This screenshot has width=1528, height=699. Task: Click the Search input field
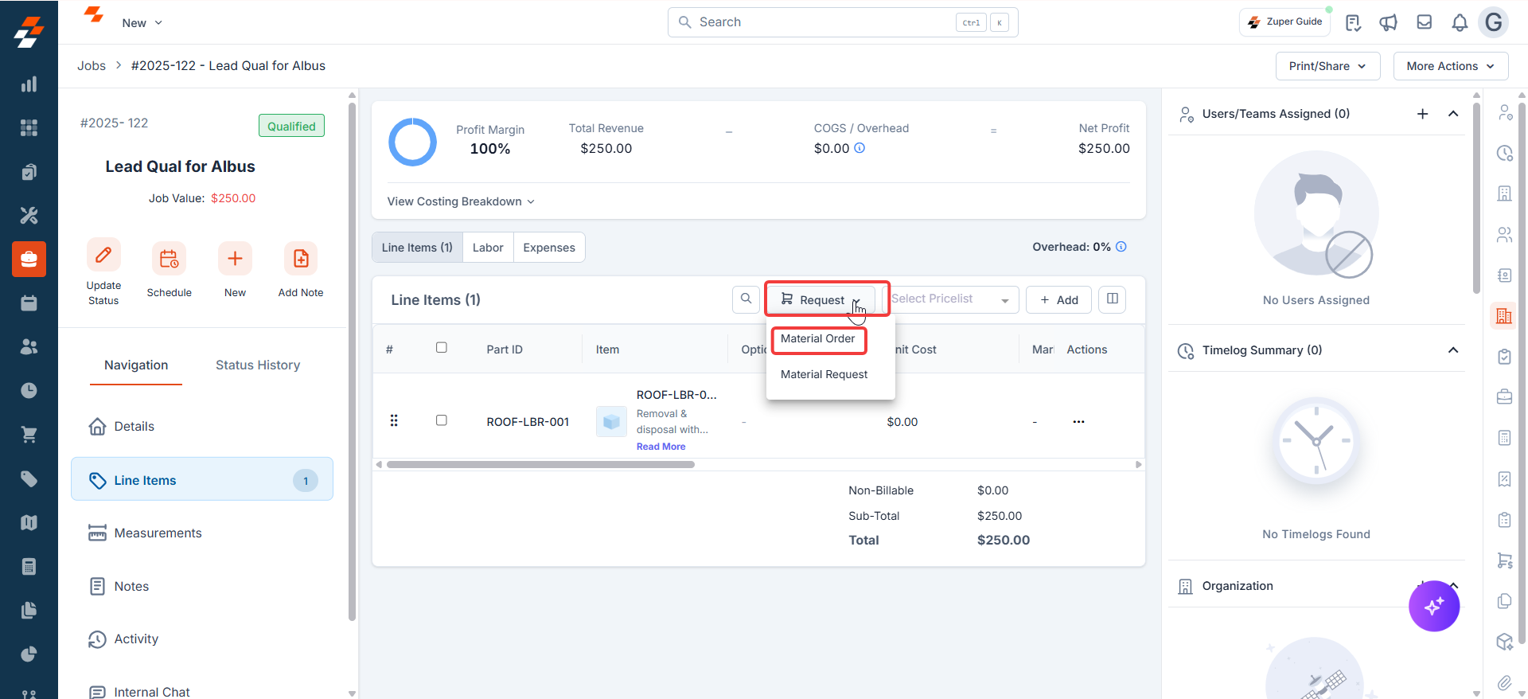843,22
